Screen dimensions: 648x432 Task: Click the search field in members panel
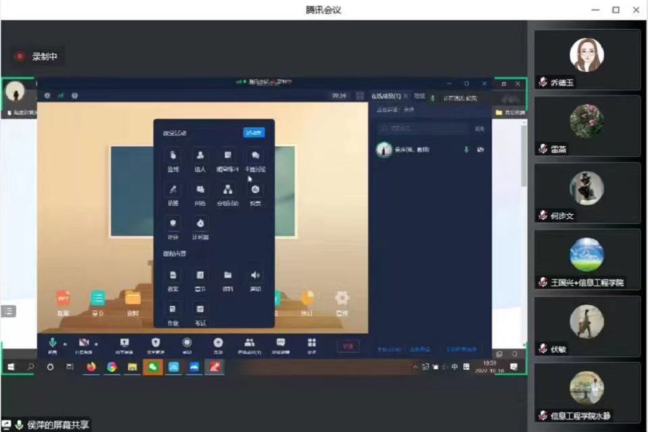(423, 129)
